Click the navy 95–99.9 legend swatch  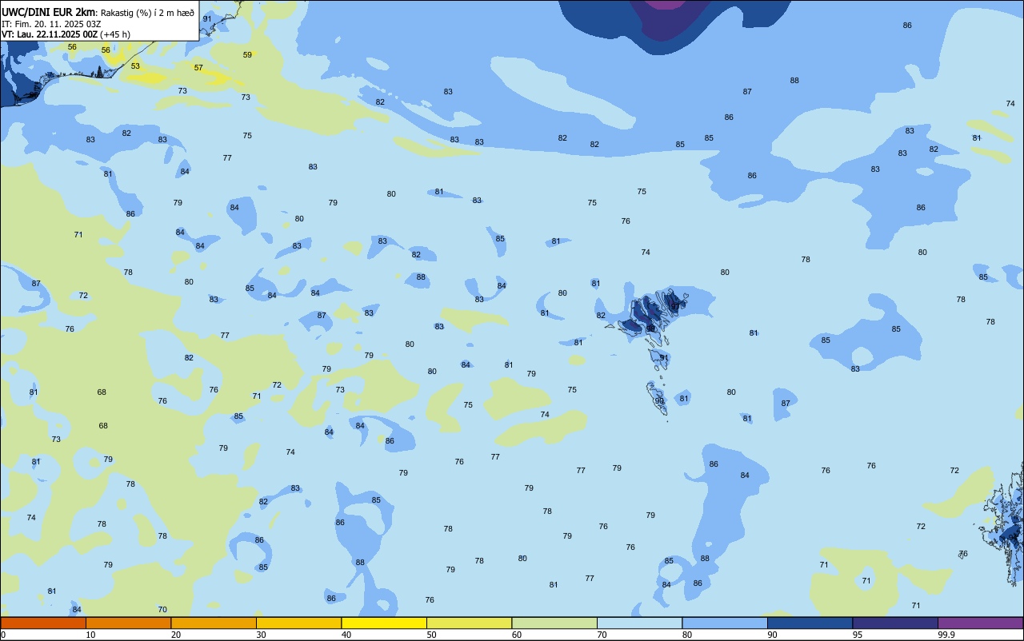pyautogui.click(x=895, y=623)
